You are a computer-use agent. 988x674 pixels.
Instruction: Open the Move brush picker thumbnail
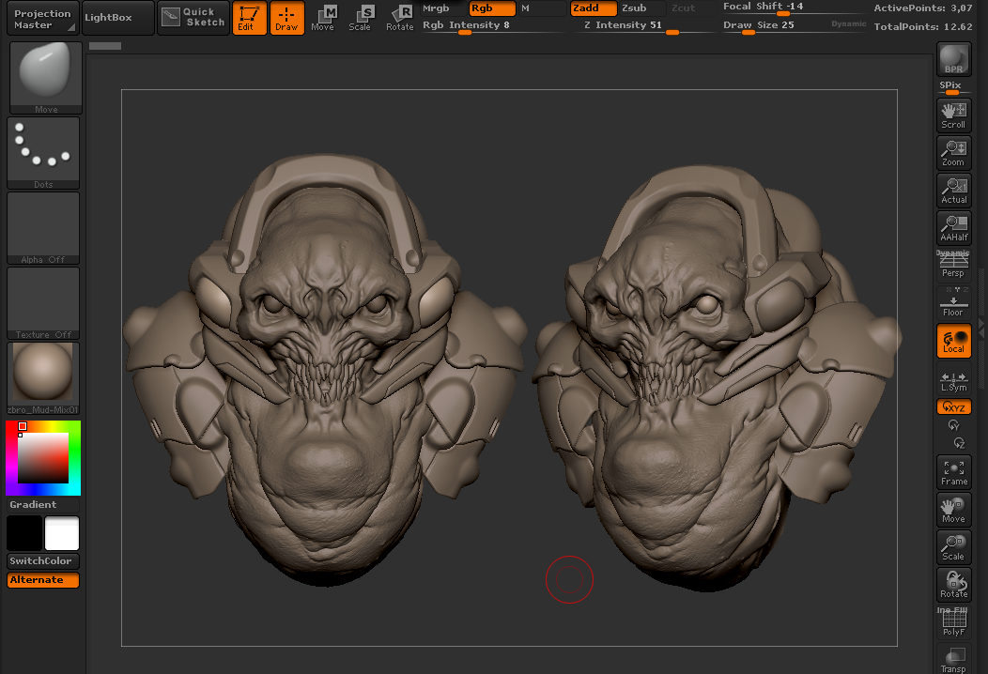coord(46,78)
